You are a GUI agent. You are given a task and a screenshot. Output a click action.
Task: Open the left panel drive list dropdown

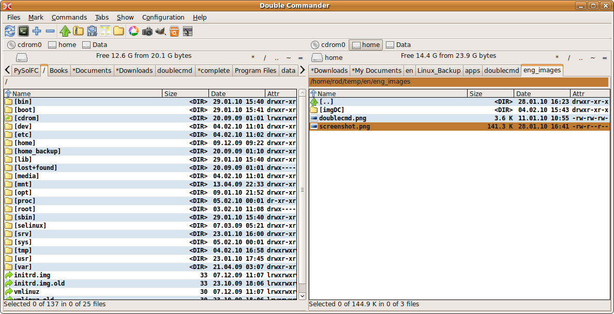21,58
